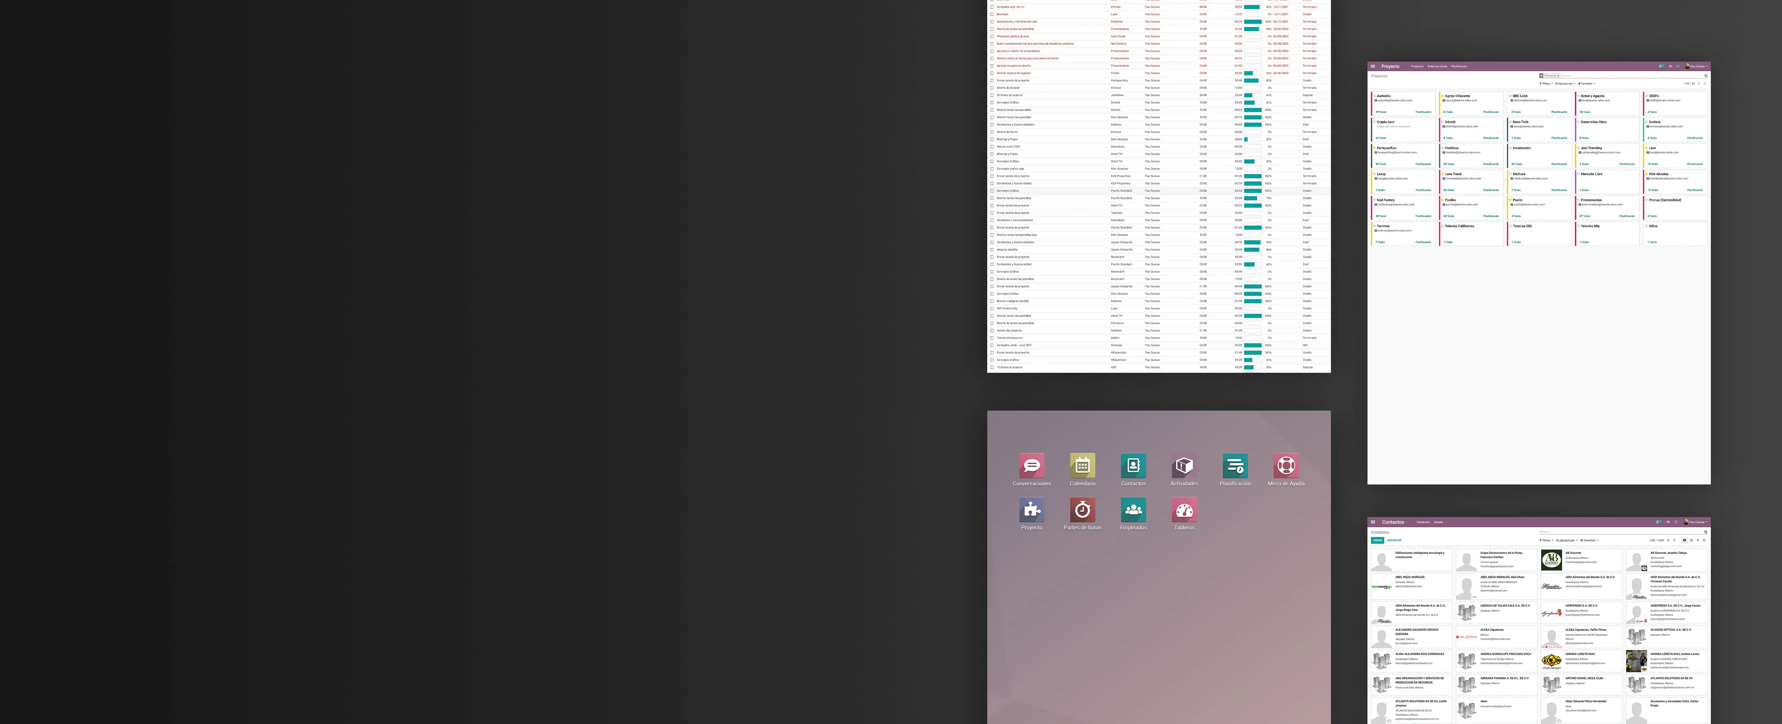Screen dimensions: 1782x724
Task: Open the activities clock icon in the Proyecto header
Action: pos(1677,67)
